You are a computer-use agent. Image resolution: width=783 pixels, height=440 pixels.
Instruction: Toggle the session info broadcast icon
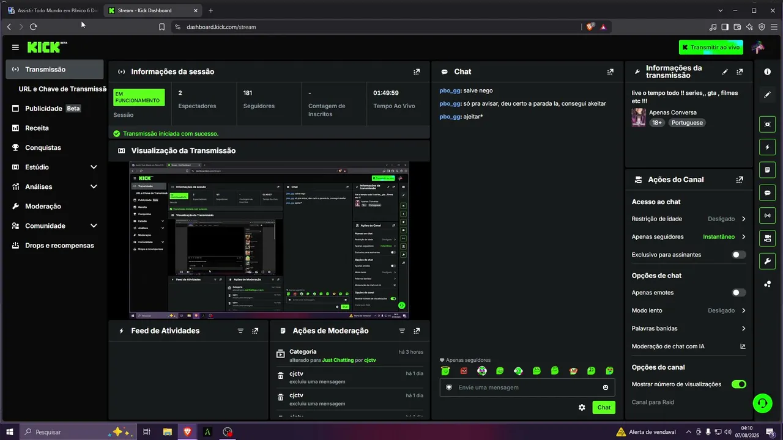click(x=767, y=216)
